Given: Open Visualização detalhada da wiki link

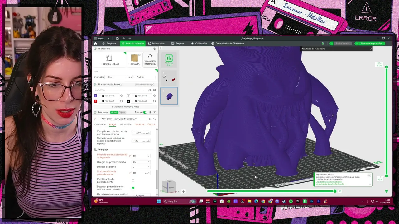Looking at the screenshot, I should (331, 184).
